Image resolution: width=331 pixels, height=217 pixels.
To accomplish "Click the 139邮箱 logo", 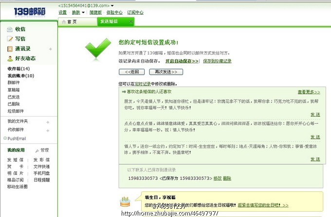I will click(30, 11).
